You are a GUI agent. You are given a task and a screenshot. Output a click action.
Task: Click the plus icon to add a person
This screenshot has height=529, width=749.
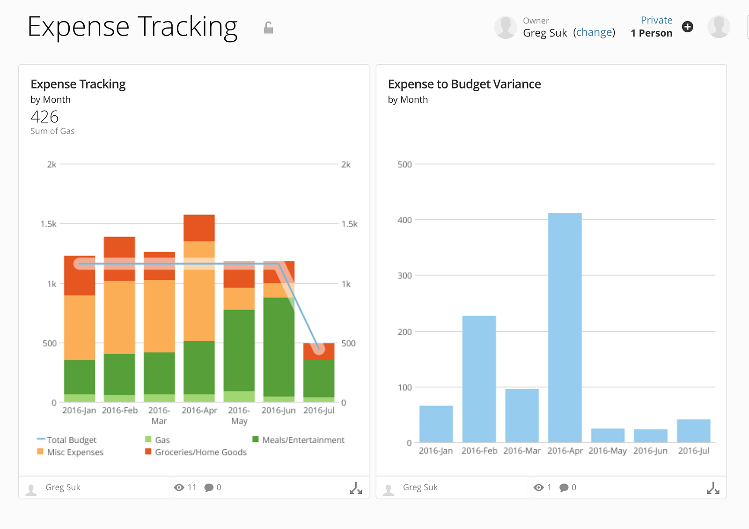click(x=687, y=27)
